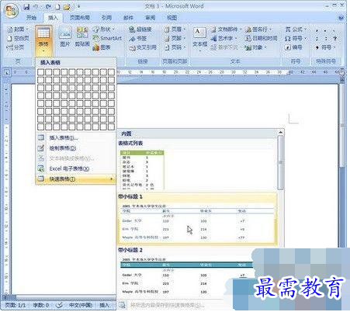
Task: Click the quick tables gallery scrollbar thumb
Action: coord(280,162)
